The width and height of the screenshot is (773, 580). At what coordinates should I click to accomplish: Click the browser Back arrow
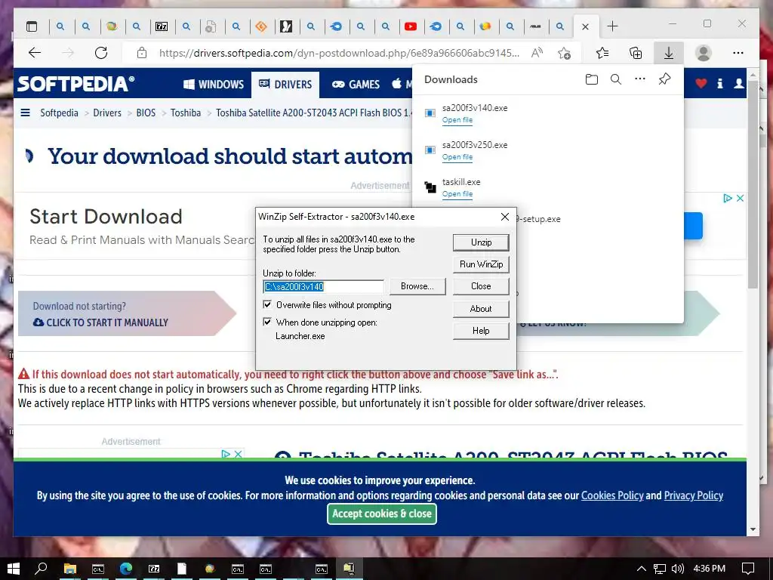(x=35, y=53)
